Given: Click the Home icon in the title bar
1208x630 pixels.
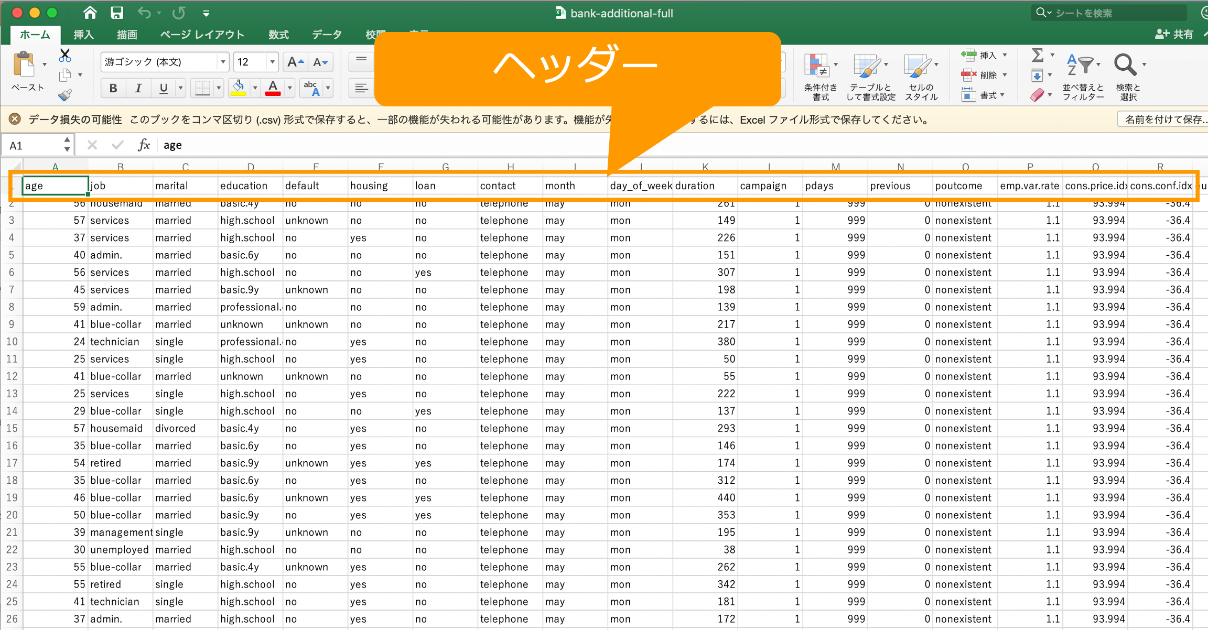Looking at the screenshot, I should pos(90,13).
